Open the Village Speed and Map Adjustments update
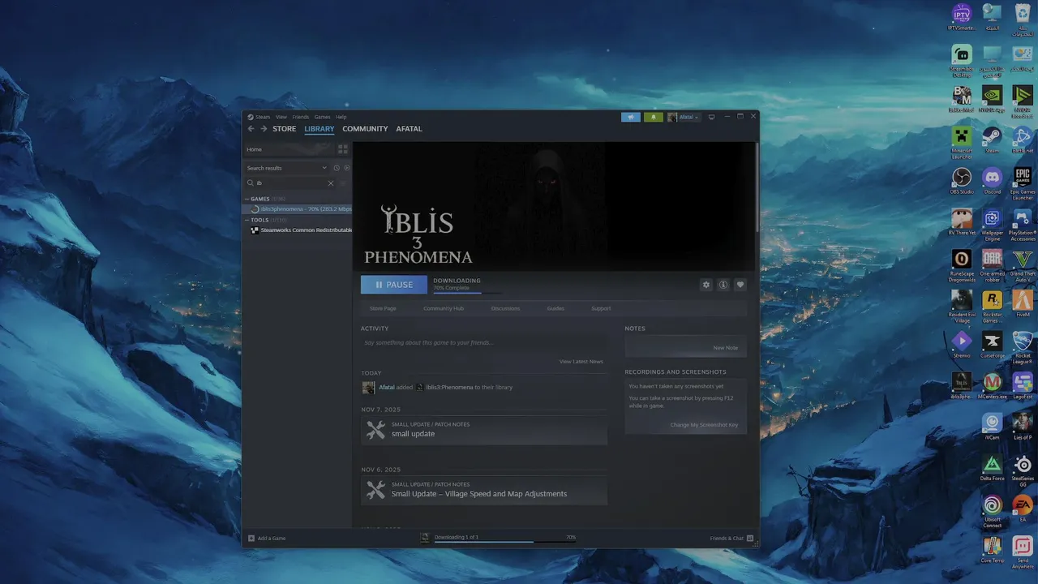 click(x=484, y=490)
